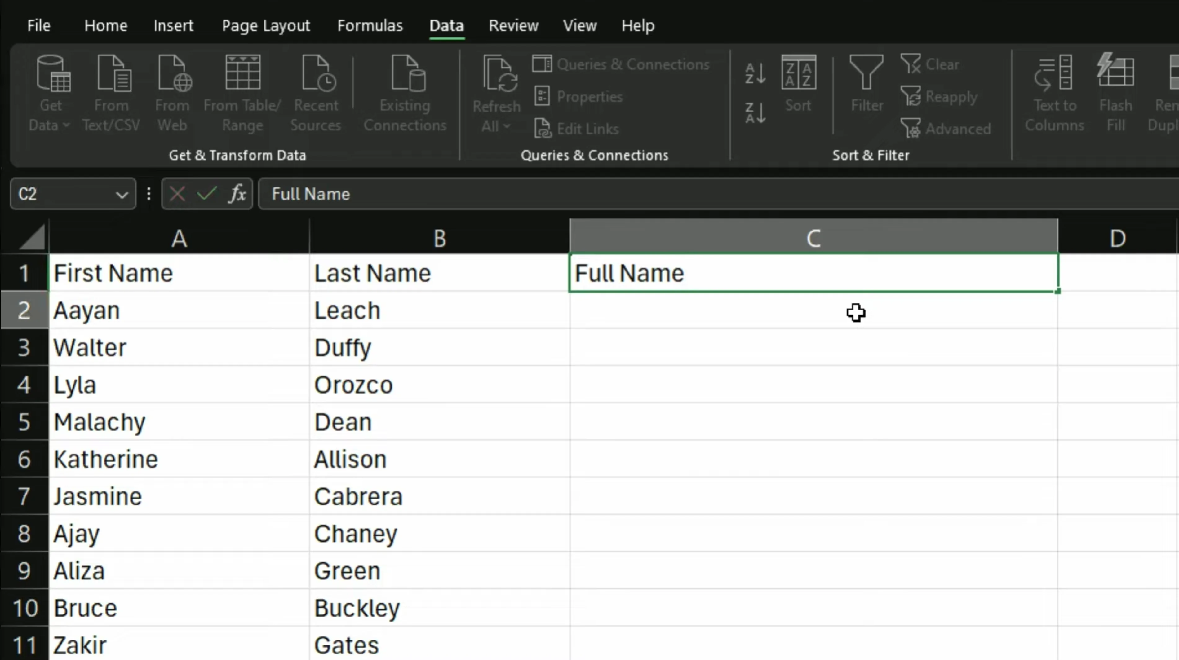Image resolution: width=1179 pixels, height=660 pixels.
Task: Sort A to Z ascending
Action: pyautogui.click(x=755, y=73)
